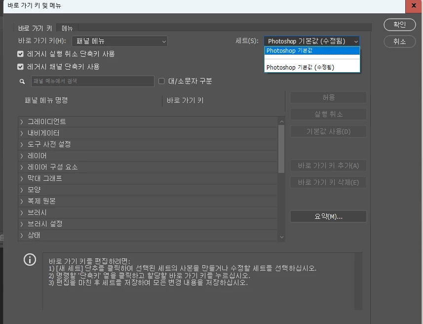
Task: Select Photoshop 기본값 (수정됨) from set list
Action: point(312,68)
